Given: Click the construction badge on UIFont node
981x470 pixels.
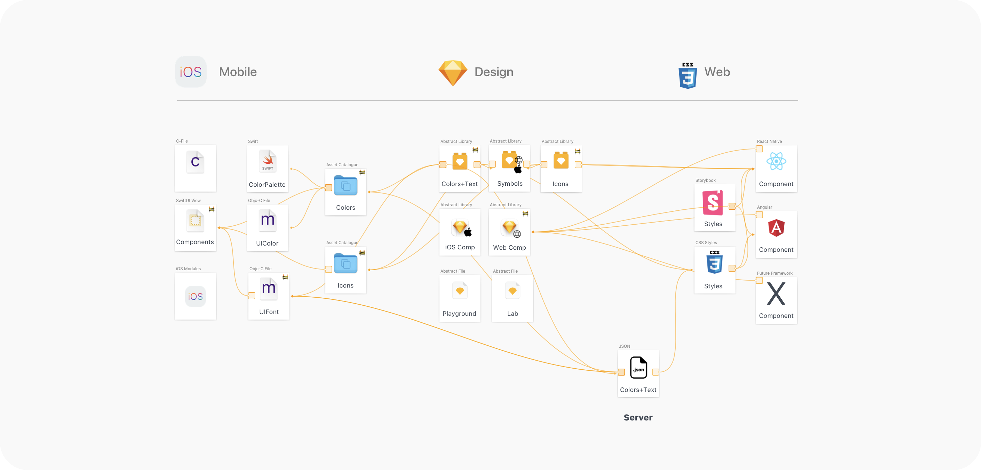Looking at the screenshot, I should [285, 277].
